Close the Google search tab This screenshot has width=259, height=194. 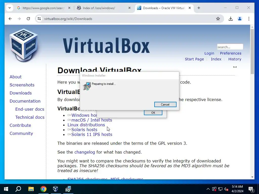69,8
